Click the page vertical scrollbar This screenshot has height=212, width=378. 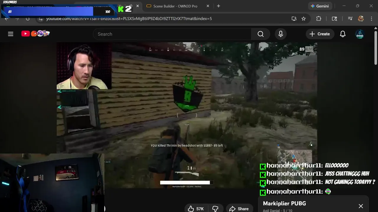[x=376, y=47]
